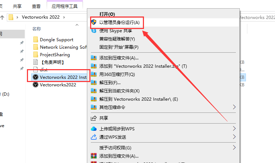Expand the 其他压缩命令 submenu arrow
Image resolution: width=275 pixels, height=163 pixels.
pyautogui.click(x=234, y=107)
